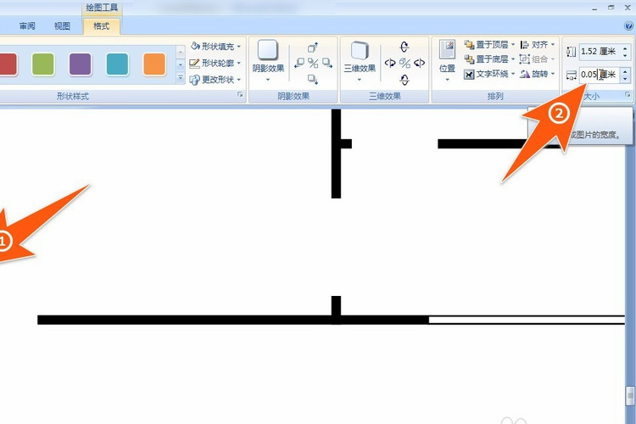Select the 格式 tab under 绘图工具
This screenshot has height=424, width=636.
[x=102, y=26]
